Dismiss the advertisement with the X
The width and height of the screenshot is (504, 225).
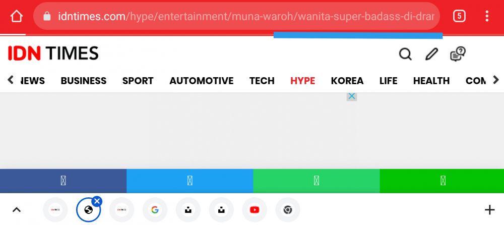pos(352,96)
